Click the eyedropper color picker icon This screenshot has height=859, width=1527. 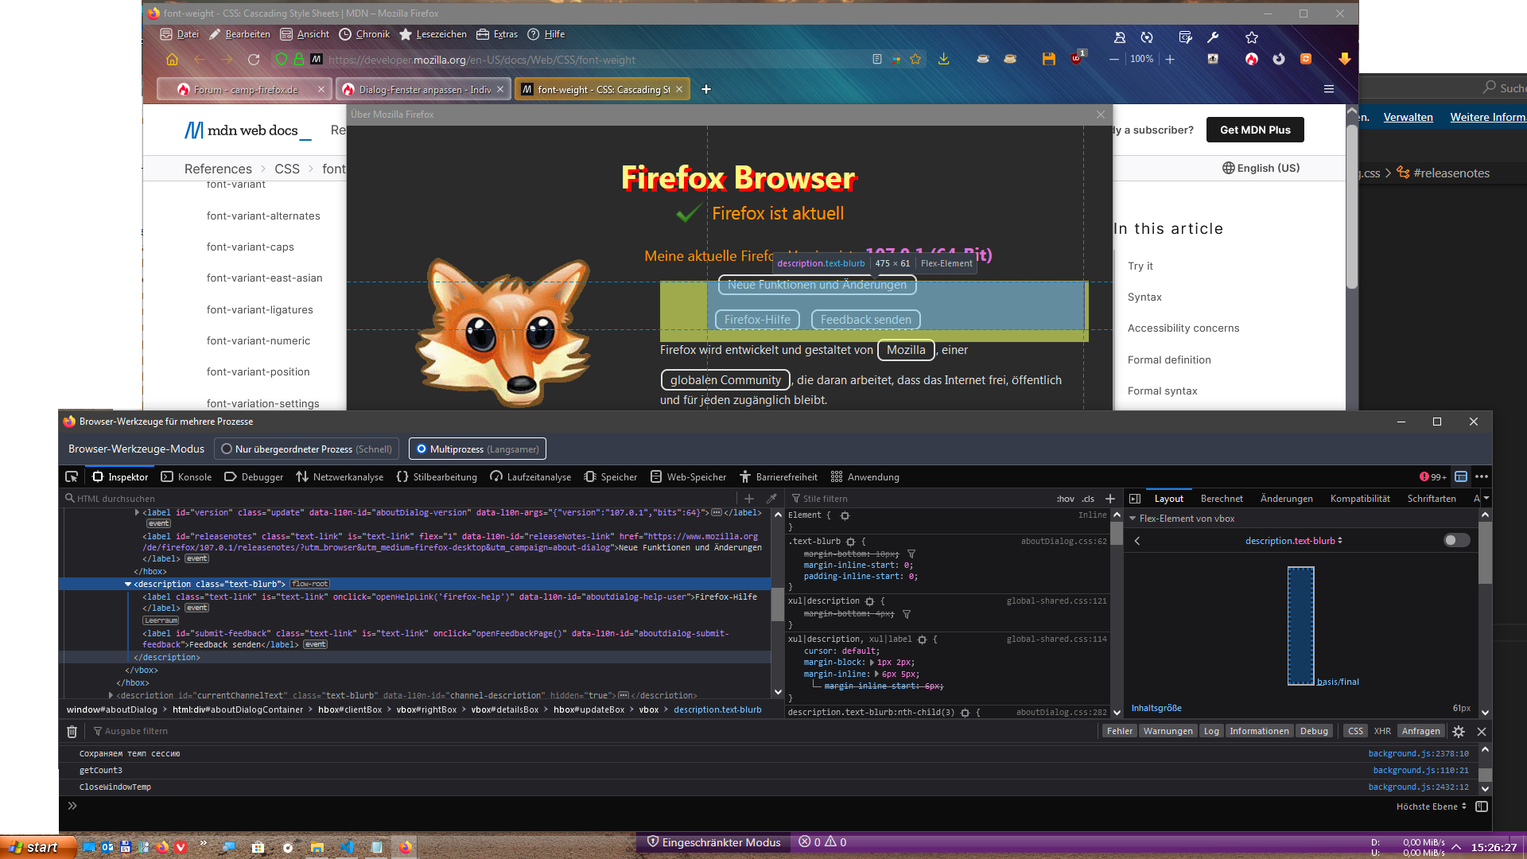771,499
